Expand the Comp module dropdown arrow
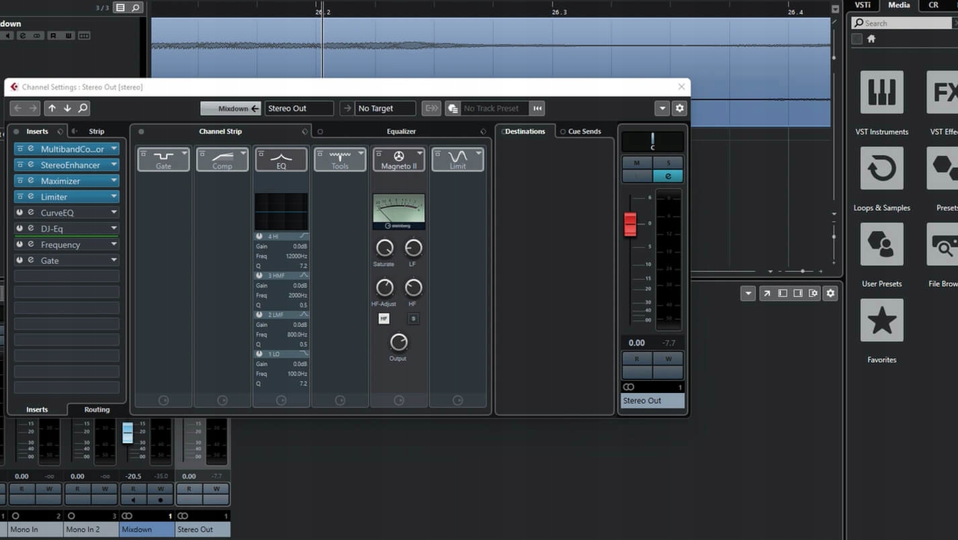 243,153
